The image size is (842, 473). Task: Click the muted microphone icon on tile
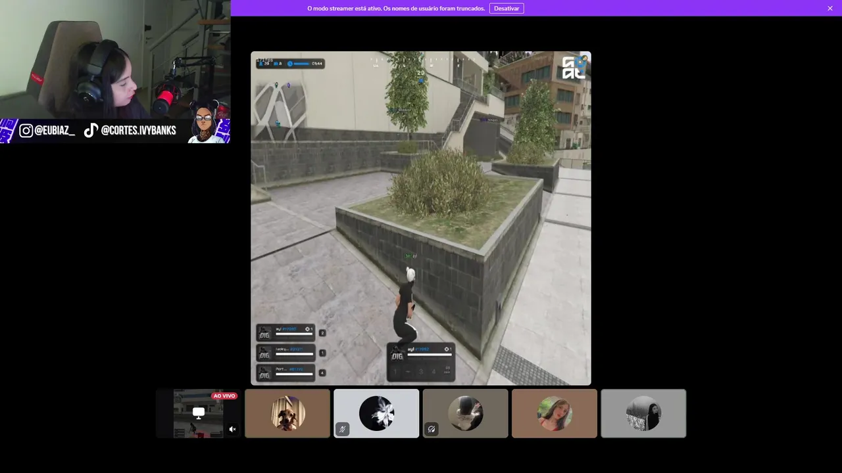click(x=342, y=429)
